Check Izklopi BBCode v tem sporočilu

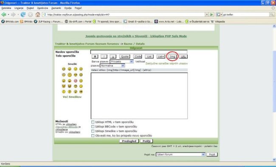click(93, 127)
